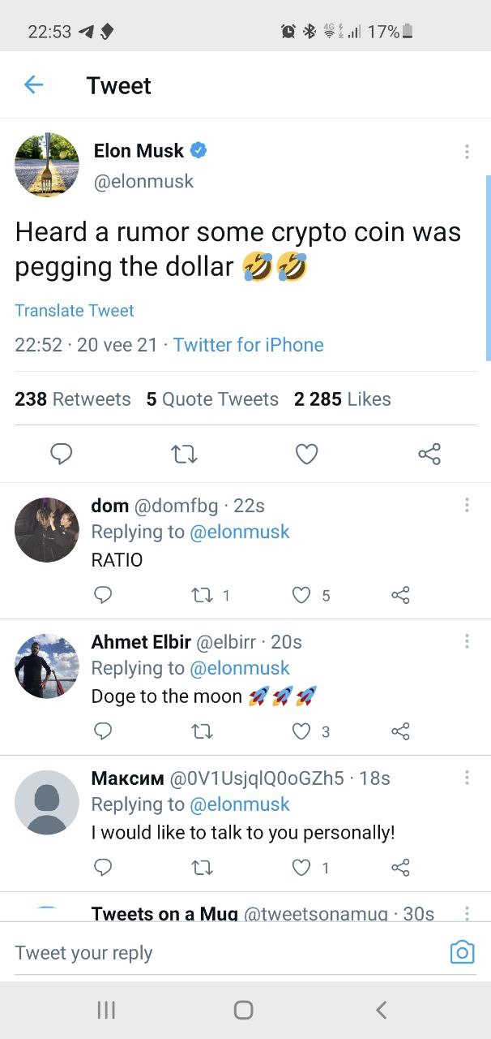Open camera icon in reply bar

click(x=462, y=952)
